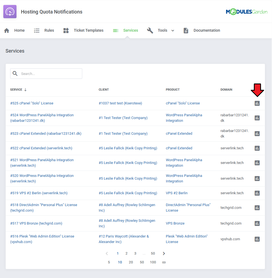
Task: Jump to page 50 of results
Action: point(153,253)
